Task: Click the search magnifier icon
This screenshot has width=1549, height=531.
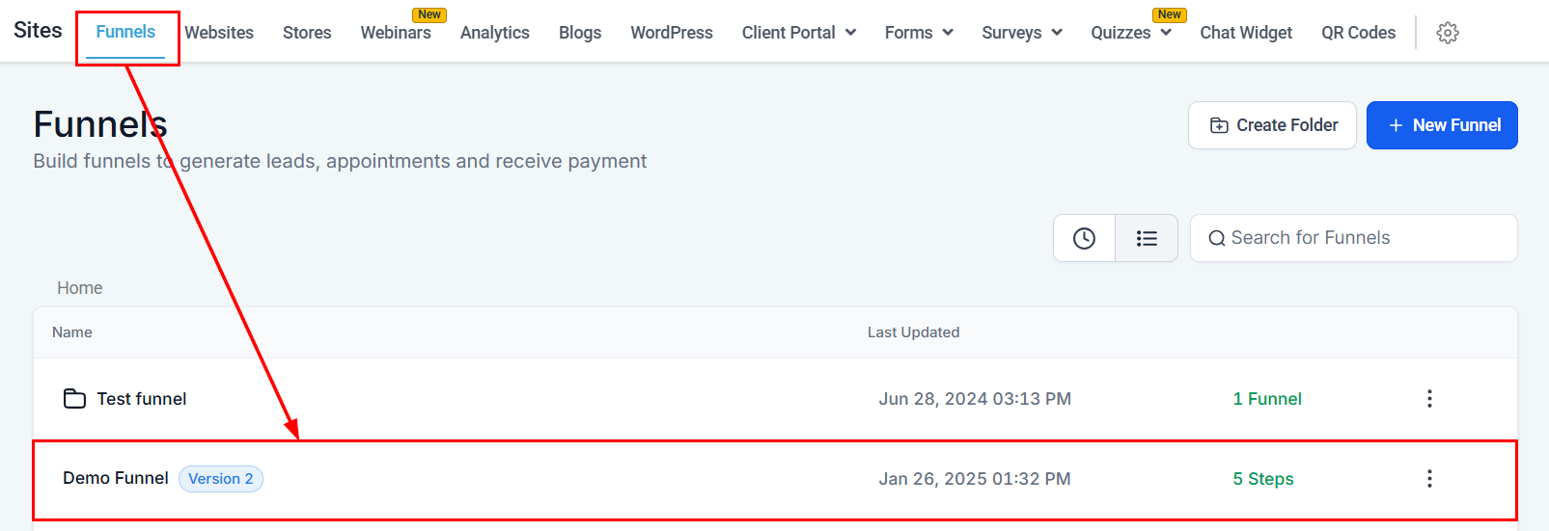Action: (x=1217, y=238)
